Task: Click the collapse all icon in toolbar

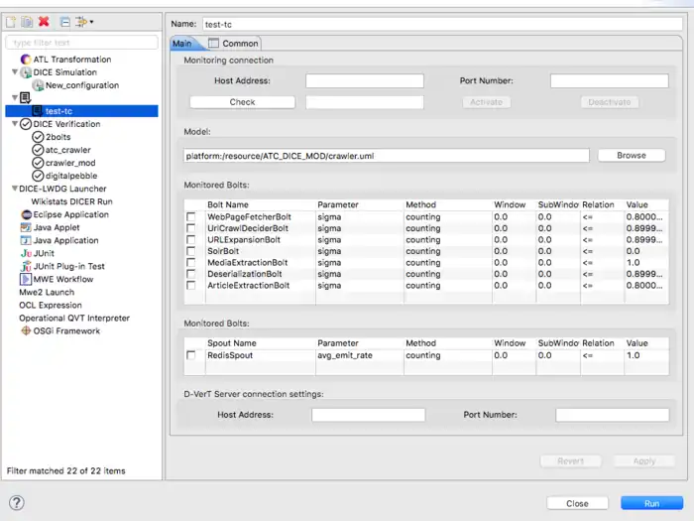Action: point(64,21)
